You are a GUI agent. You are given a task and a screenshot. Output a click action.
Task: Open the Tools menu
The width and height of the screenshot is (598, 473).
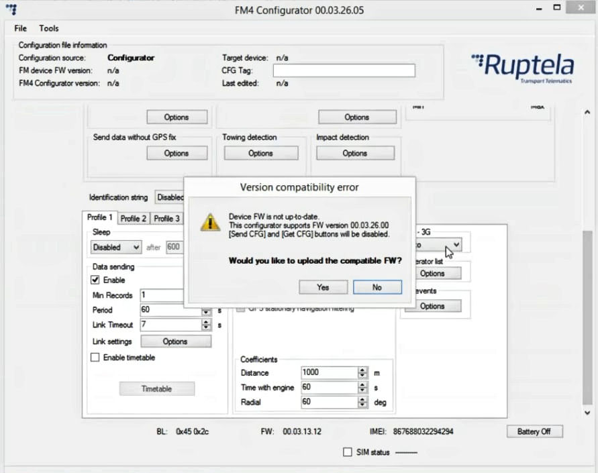tap(48, 28)
